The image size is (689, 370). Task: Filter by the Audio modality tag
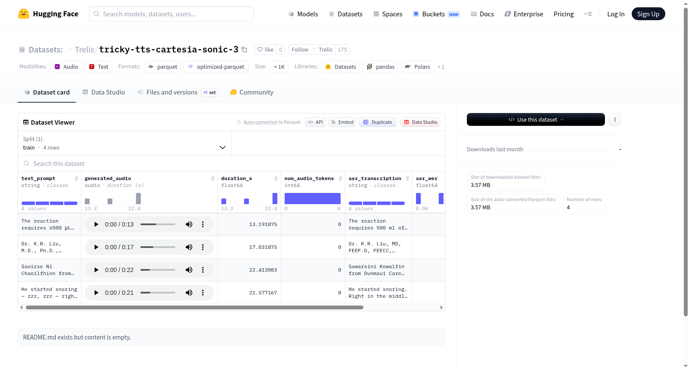click(66, 67)
